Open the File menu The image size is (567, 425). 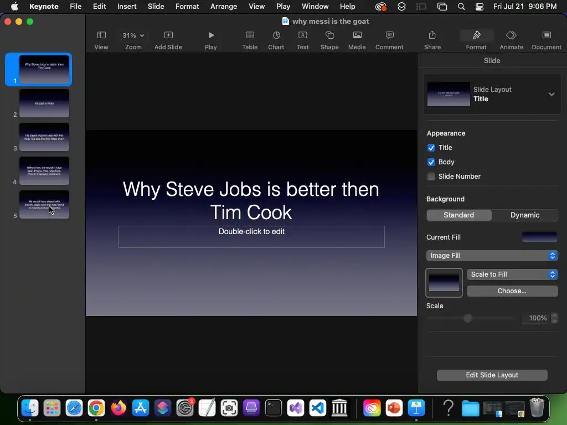click(75, 7)
